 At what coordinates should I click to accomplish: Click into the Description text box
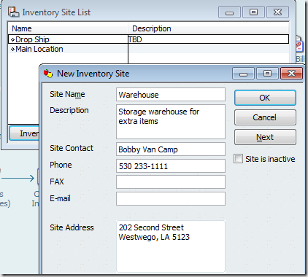point(171,122)
